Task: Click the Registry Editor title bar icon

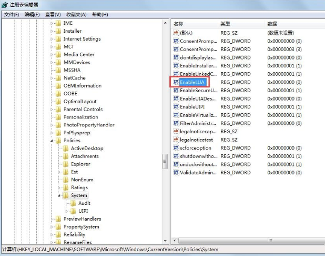Action: pyautogui.click(x=5, y=5)
